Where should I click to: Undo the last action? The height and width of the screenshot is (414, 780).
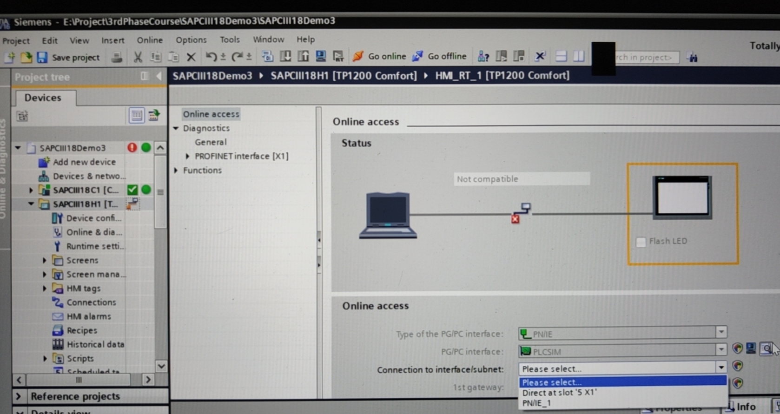211,57
